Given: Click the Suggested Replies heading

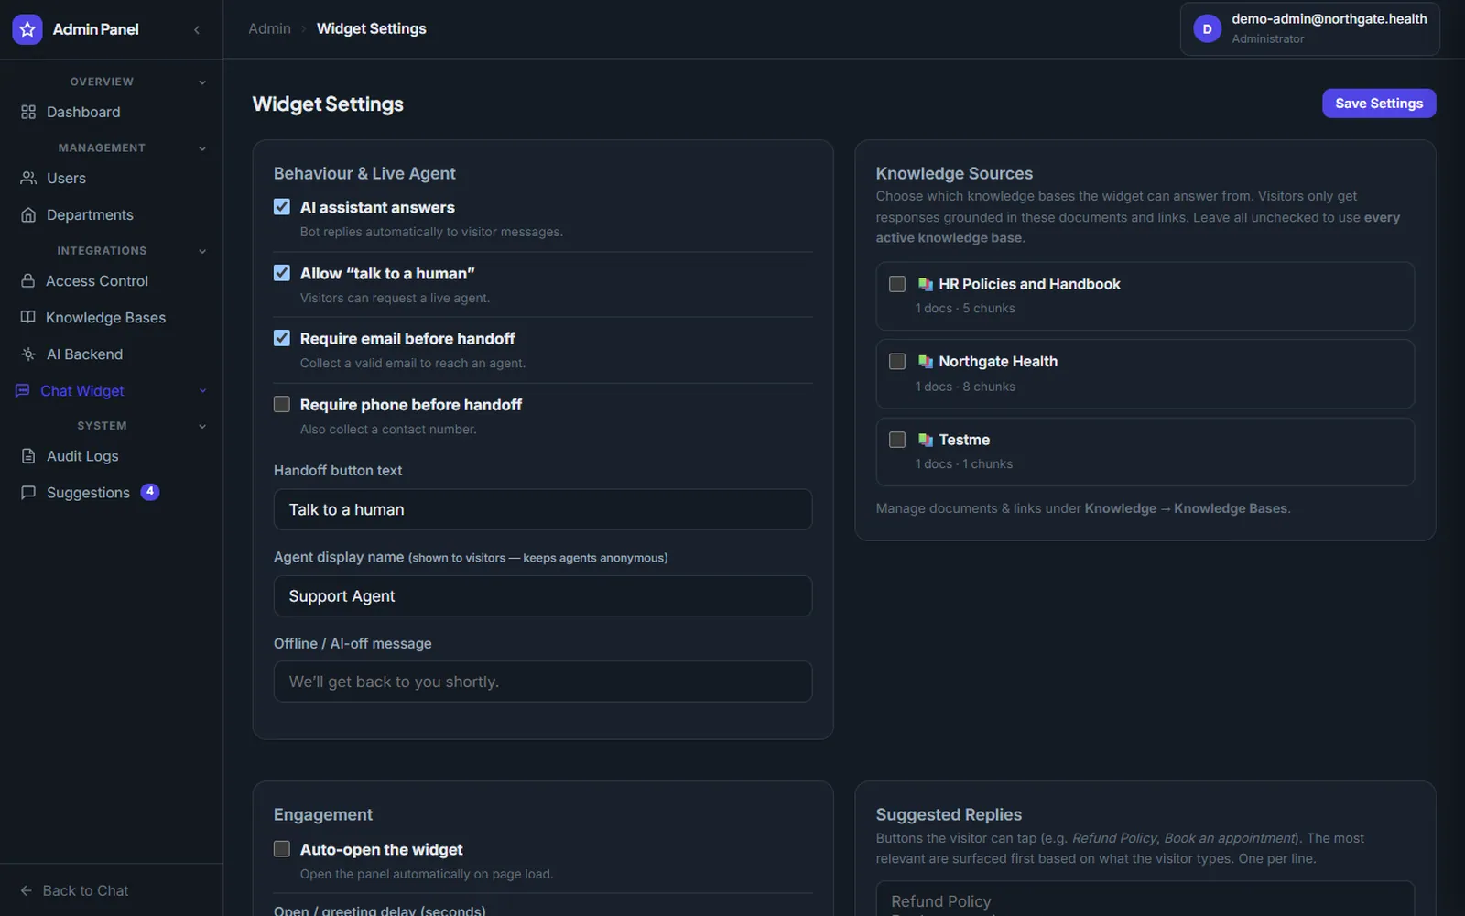Looking at the screenshot, I should (x=949, y=814).
